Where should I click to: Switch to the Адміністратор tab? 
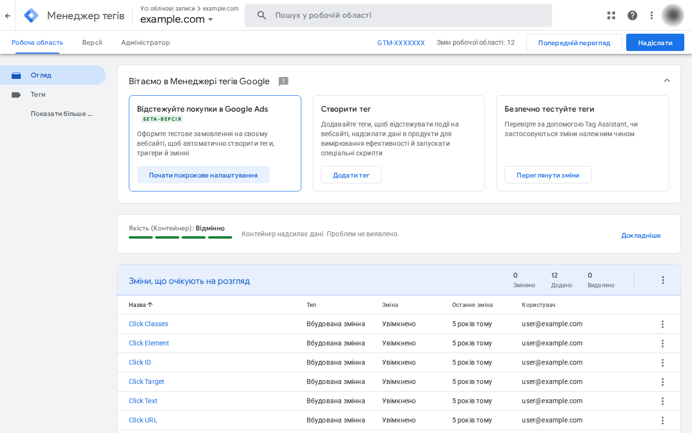click(146, 42)
